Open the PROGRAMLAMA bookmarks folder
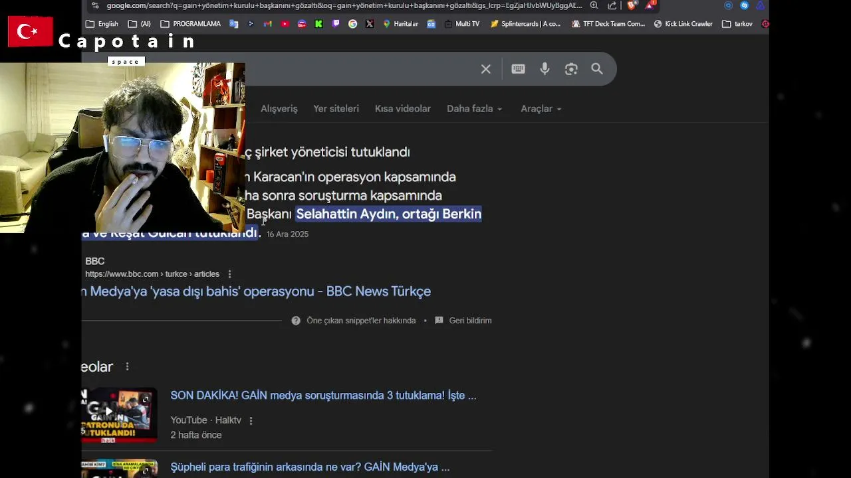This screenshot has height=478, width=851. (x=191, y=24)
